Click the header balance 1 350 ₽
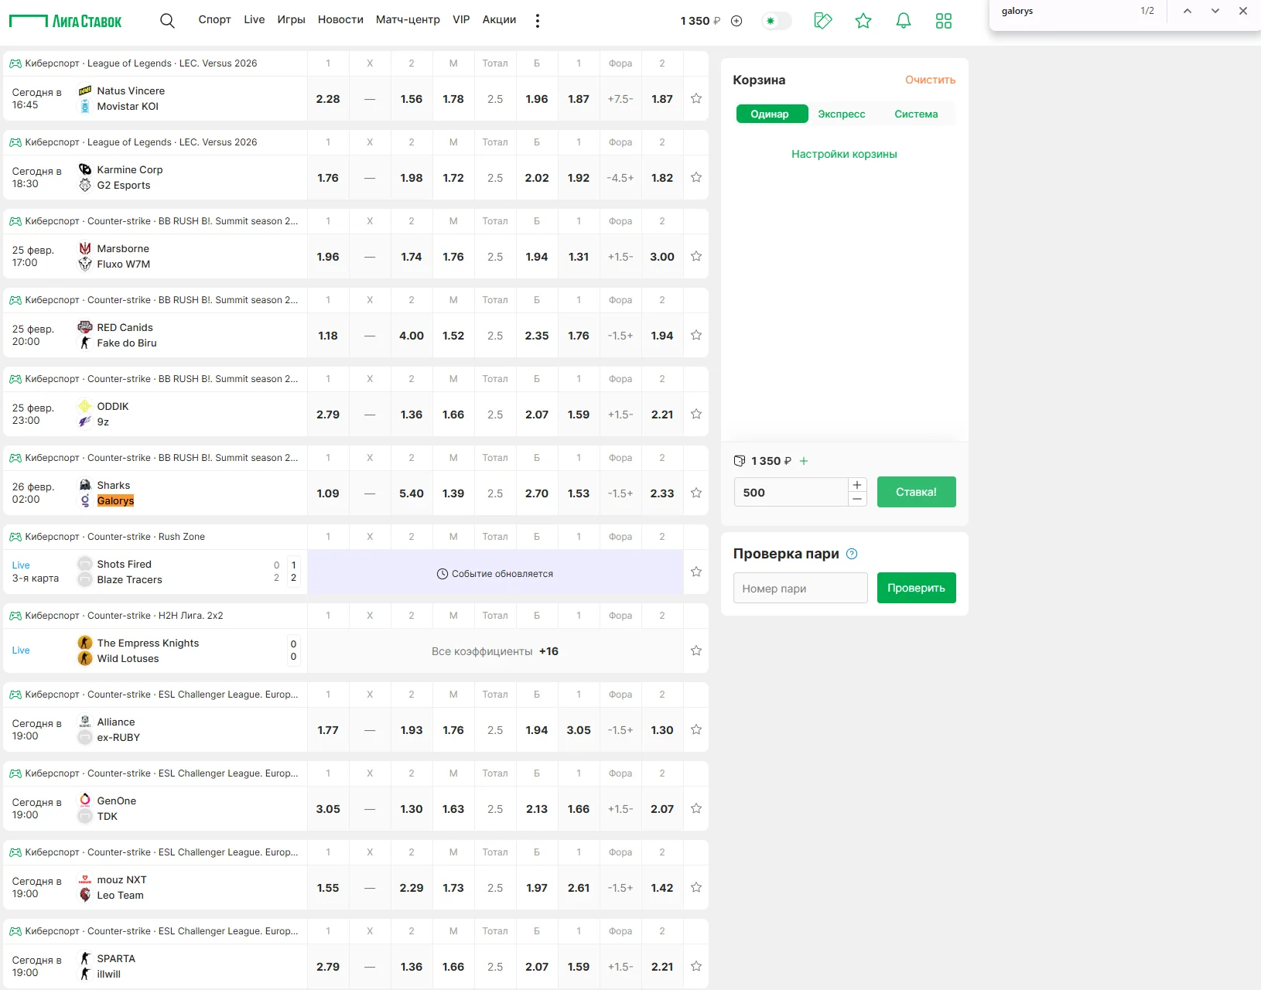This screenshot has height=990, width=1261. (700, 21)
